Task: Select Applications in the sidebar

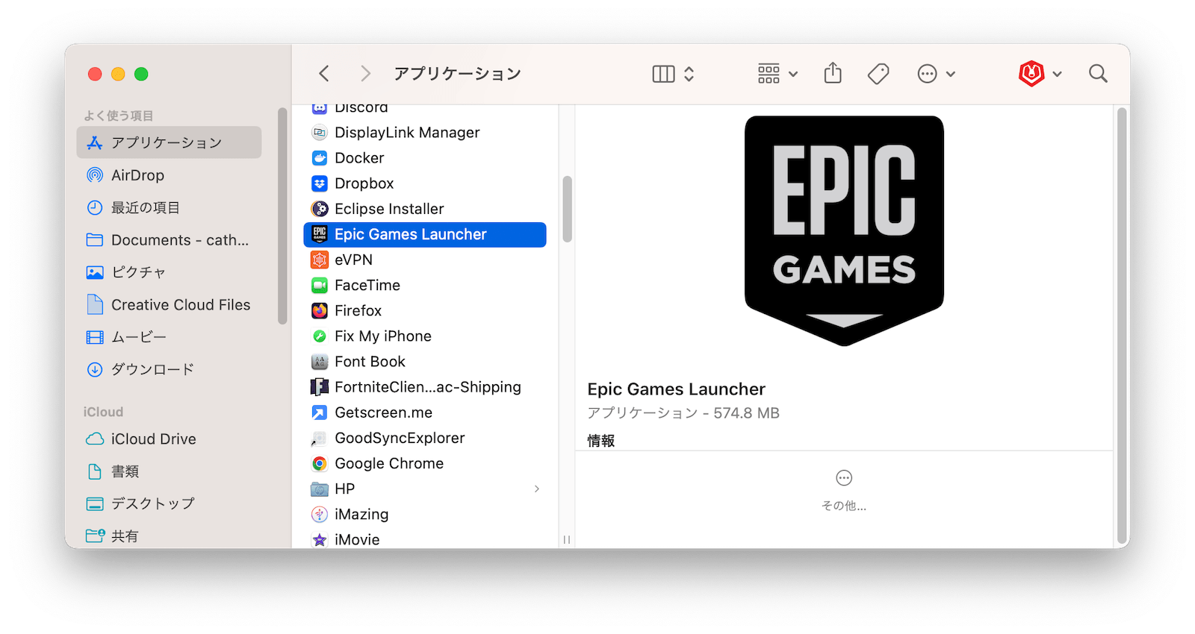Action: [x=169, y=142]
